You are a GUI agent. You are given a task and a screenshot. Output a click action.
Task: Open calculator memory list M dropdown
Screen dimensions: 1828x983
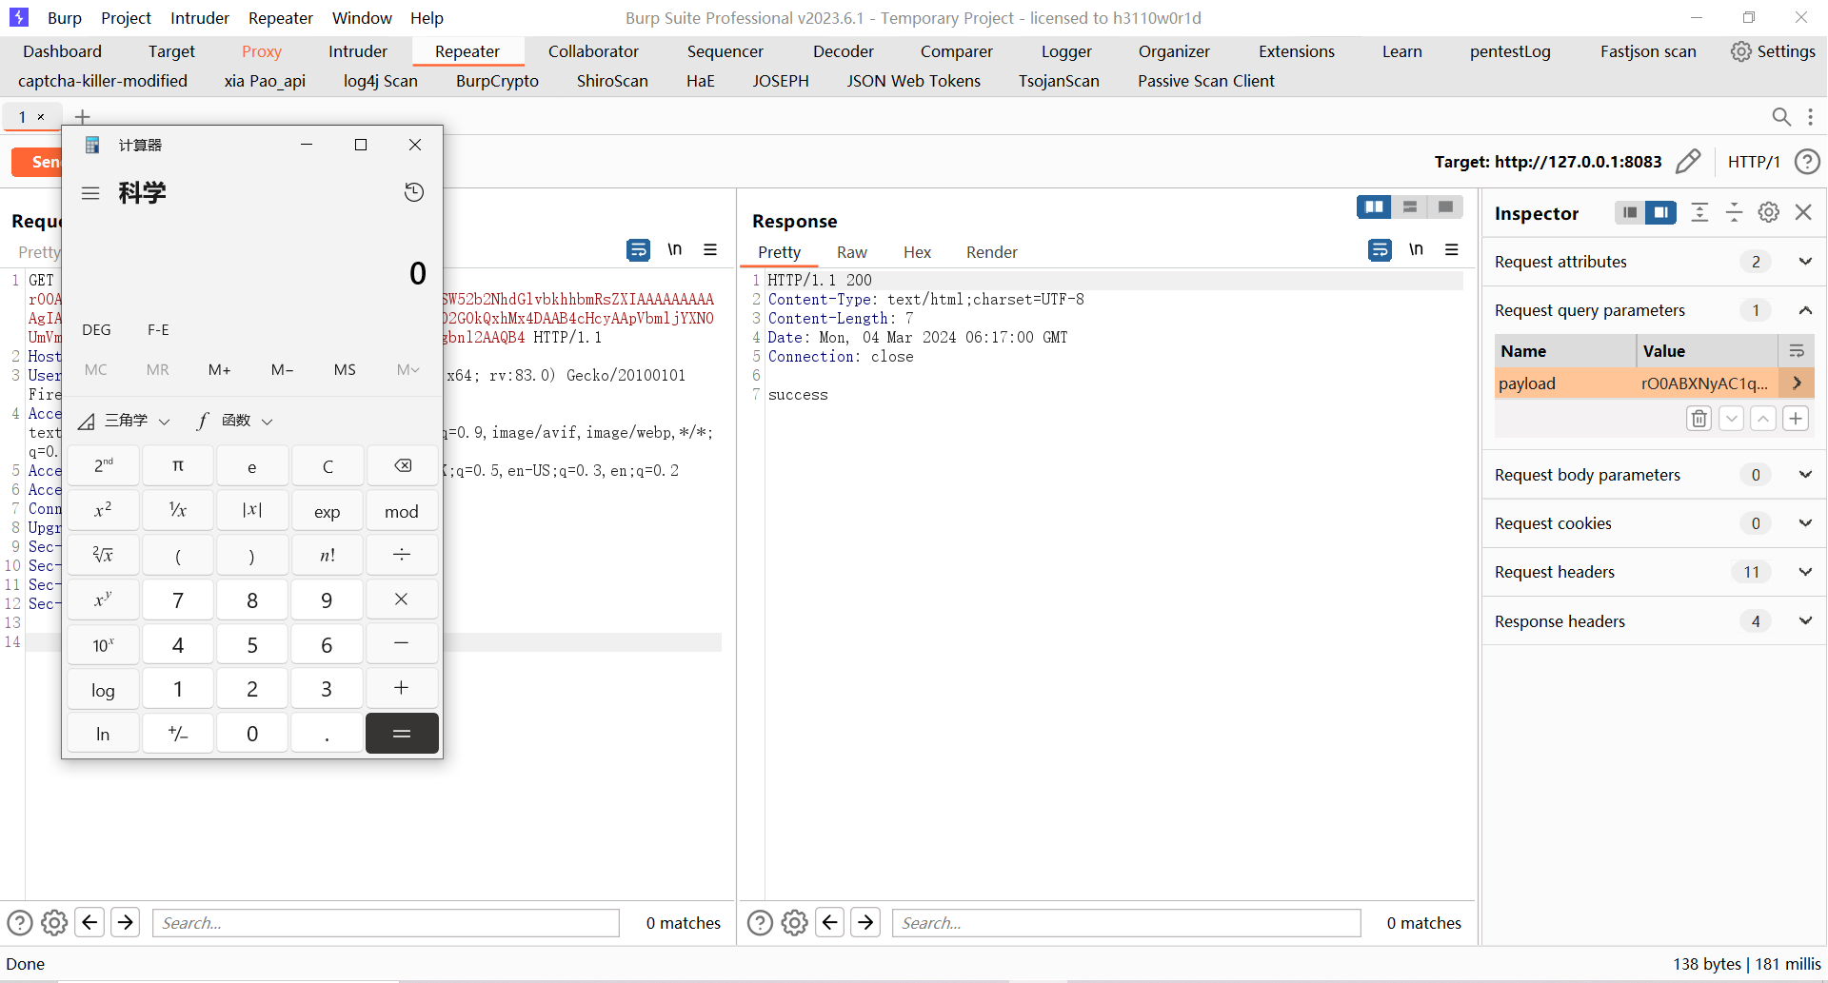click(x=407, y=369)
